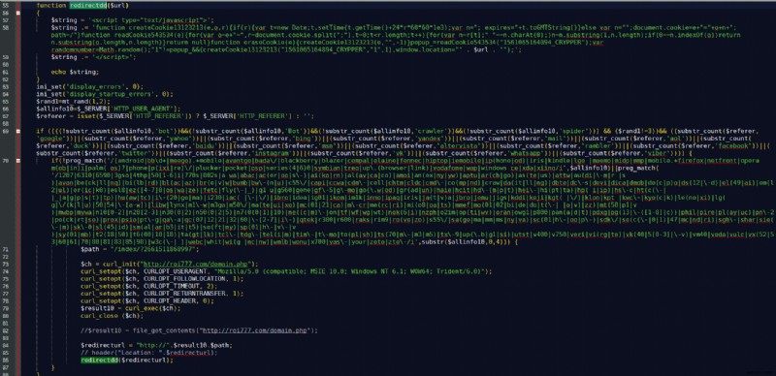The image size is (776, 376).
Task: Click the commented header Location line
Action: coord(149,353)
